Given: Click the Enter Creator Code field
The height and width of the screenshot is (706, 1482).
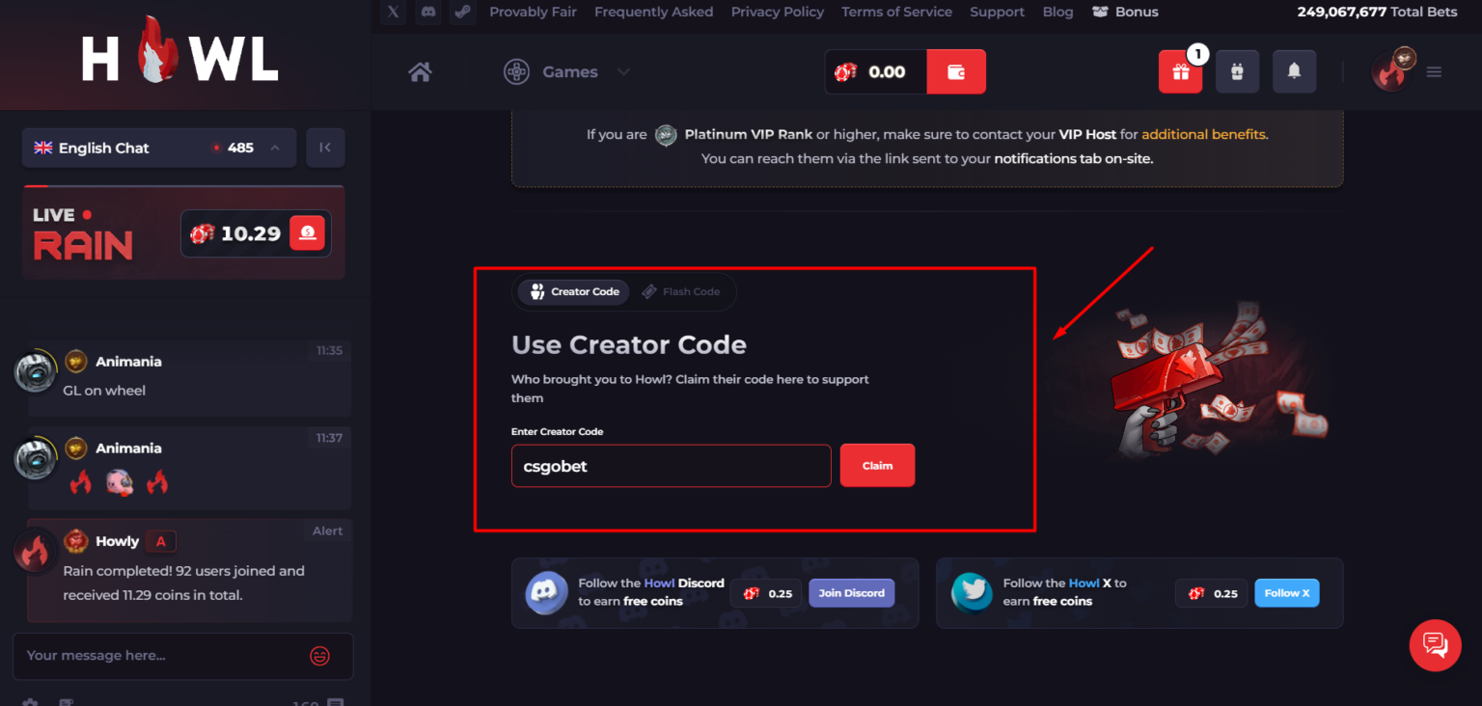Looking at the screenshot, I should 671,466.
